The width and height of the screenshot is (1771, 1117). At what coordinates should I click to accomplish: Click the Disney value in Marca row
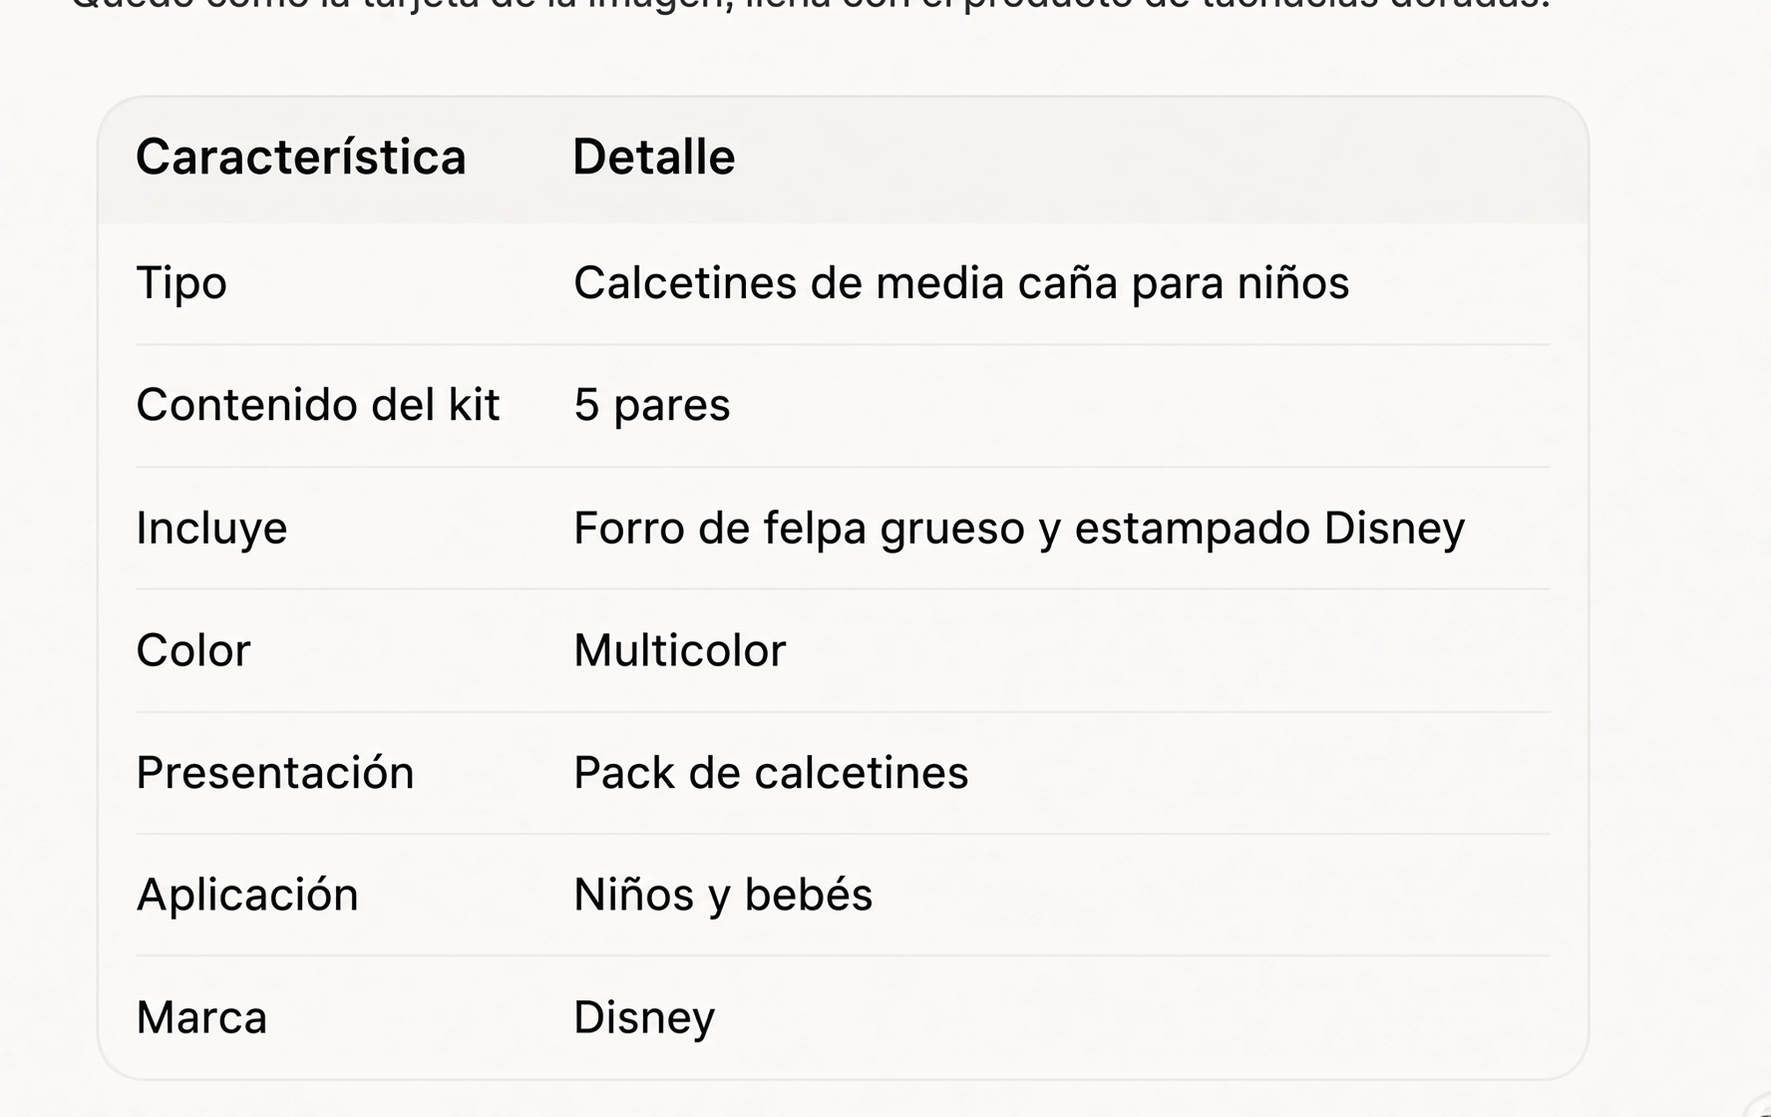click(644, 1018)
